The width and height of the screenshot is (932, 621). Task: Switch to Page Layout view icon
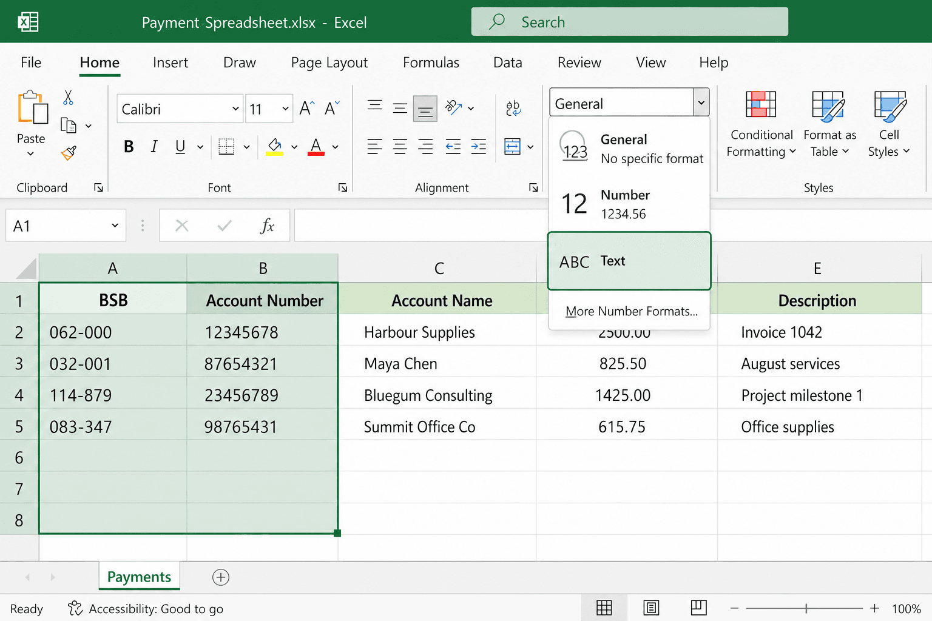click(651, 608)
